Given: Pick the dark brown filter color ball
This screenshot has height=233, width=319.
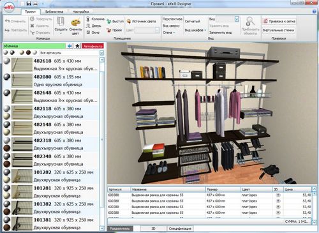Looking at the screenshot, I should (28, 52).
